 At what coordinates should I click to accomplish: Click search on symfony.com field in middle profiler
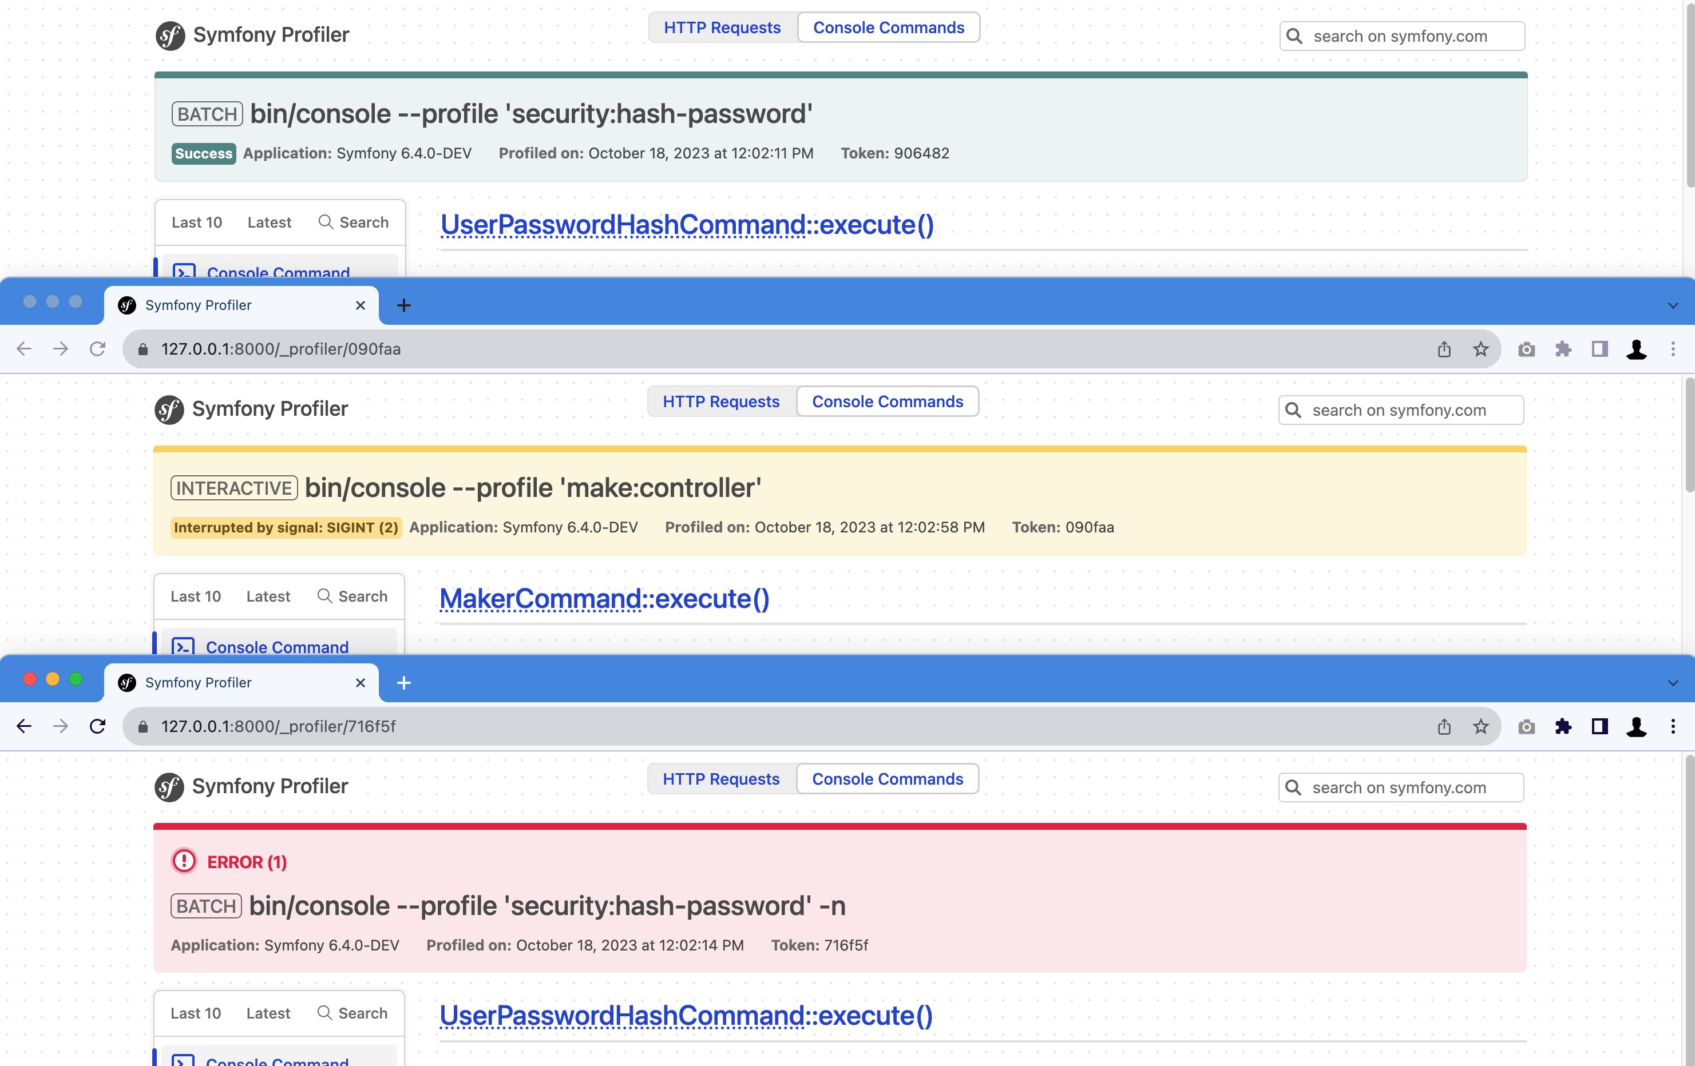point(1401,410)
